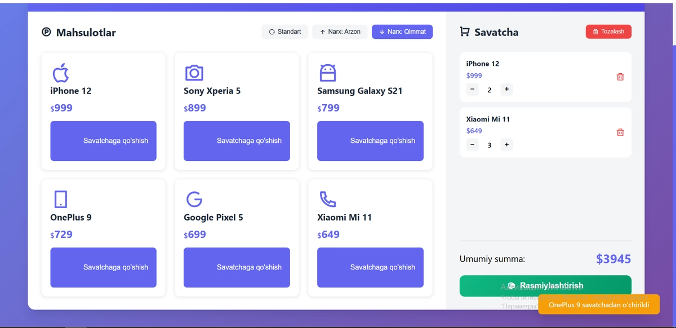Add OnePlus 9 to the cart

click(103, 267)
